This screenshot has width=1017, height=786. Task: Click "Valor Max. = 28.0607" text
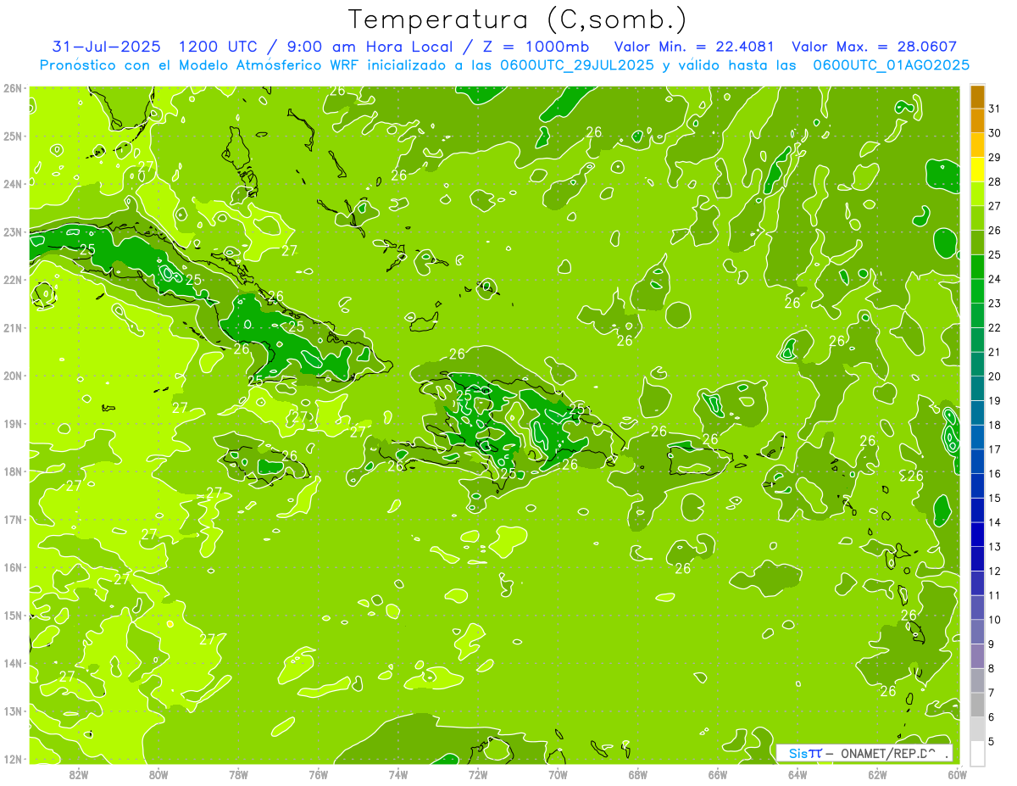click(x=875, y=47)
